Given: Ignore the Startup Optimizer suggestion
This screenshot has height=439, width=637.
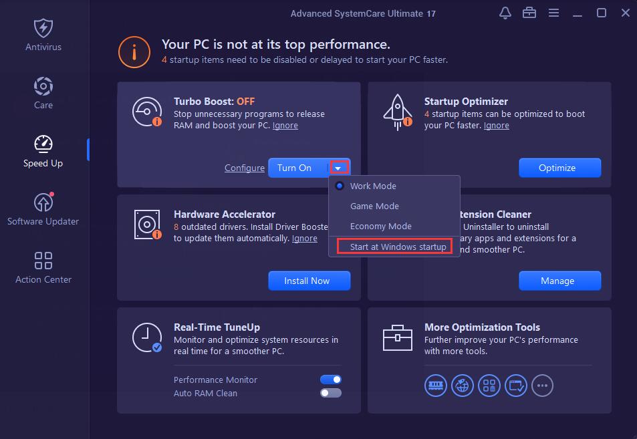Looking at the screenshot, I should [x=497, y=125].
